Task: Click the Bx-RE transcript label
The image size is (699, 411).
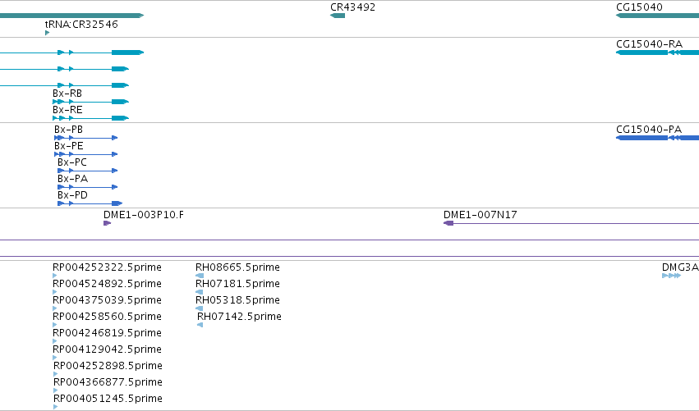Action: (67, 110)
